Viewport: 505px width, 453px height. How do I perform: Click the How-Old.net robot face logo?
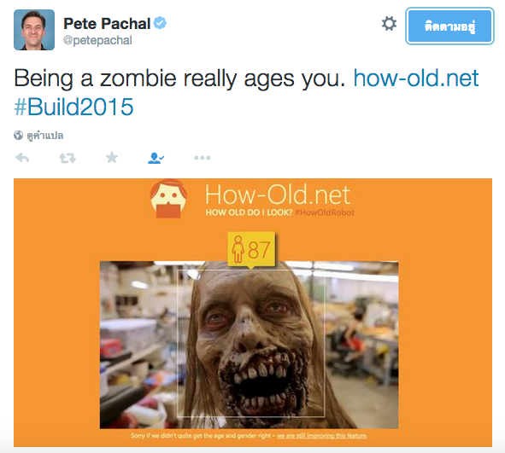pyautogui.click(x=168, y=199)
